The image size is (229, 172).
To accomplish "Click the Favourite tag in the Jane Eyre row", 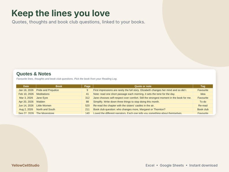I will (x=203, y=98).
